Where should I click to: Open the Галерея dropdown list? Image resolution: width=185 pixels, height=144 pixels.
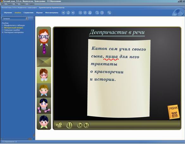pos(27,18)
